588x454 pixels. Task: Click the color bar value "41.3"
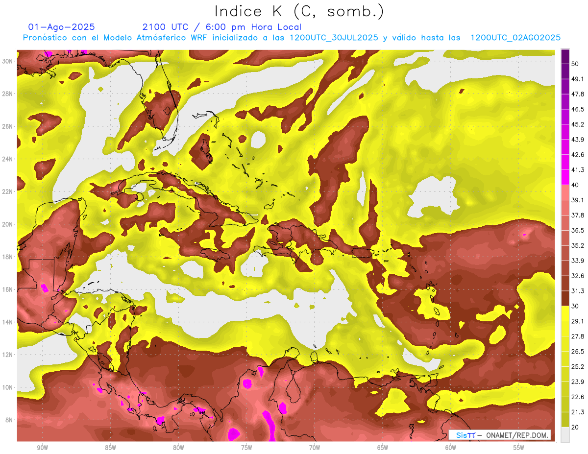coord(578,170)
